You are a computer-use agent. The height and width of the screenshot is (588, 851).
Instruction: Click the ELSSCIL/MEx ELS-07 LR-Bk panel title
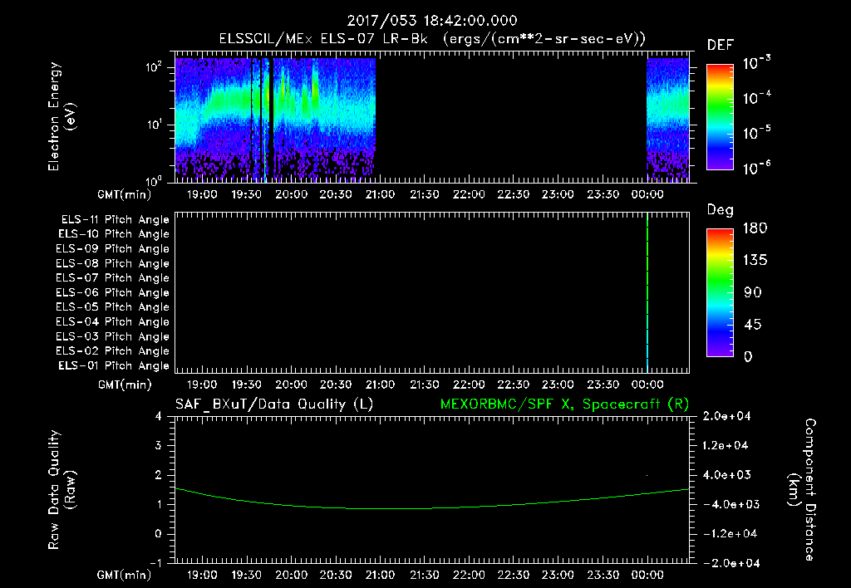click(x=432, y=39)
